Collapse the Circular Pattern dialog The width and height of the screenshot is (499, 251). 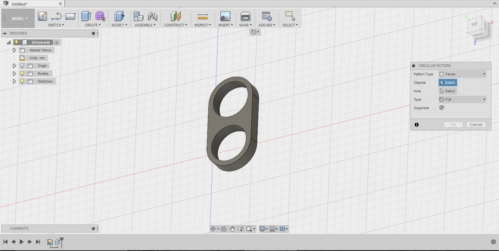(413, 66)
